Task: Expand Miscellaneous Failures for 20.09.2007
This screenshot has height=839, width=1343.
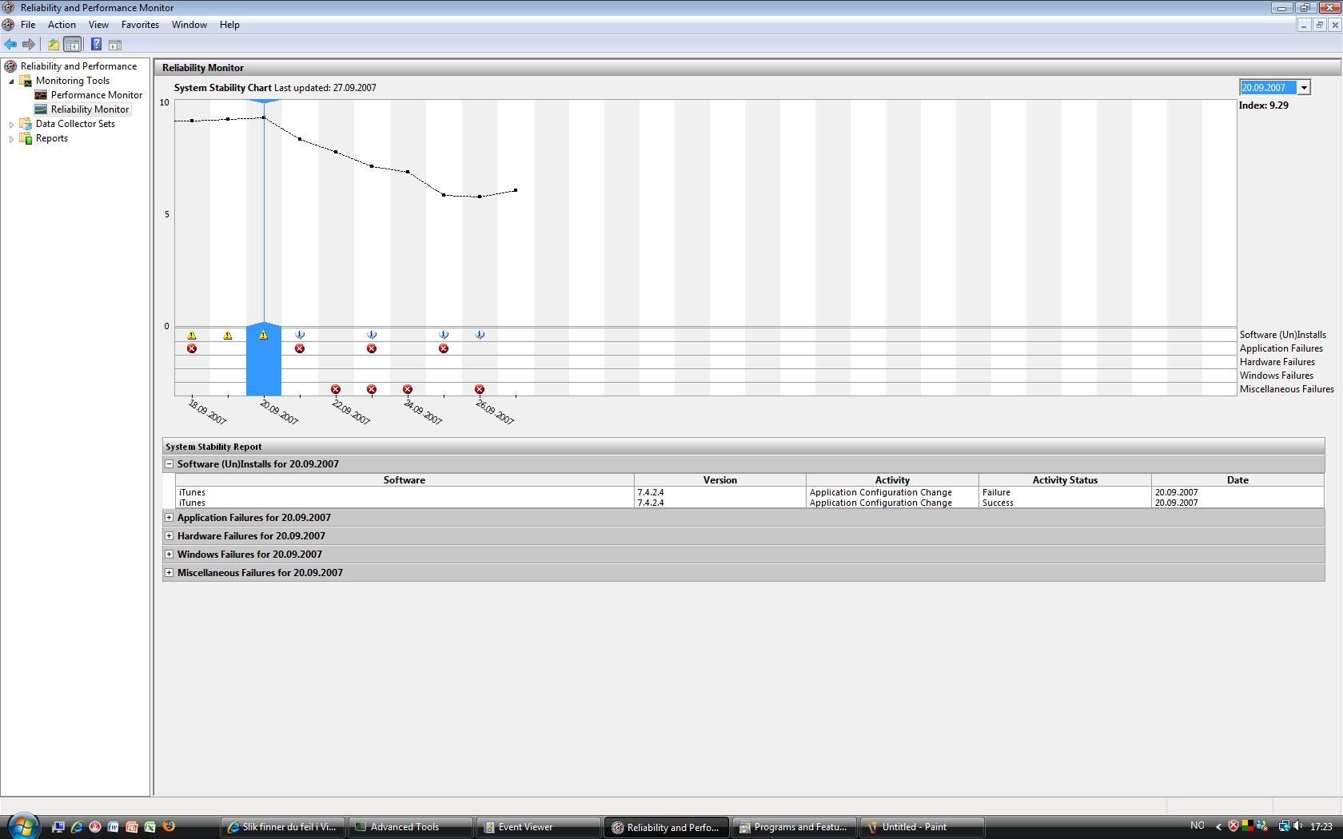Action: tap(169, 572)
